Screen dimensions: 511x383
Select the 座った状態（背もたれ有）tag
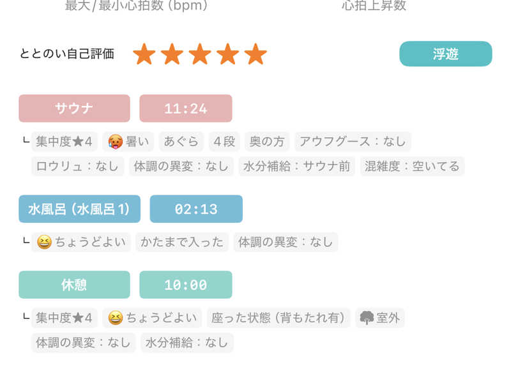click(x=278, y=318)
